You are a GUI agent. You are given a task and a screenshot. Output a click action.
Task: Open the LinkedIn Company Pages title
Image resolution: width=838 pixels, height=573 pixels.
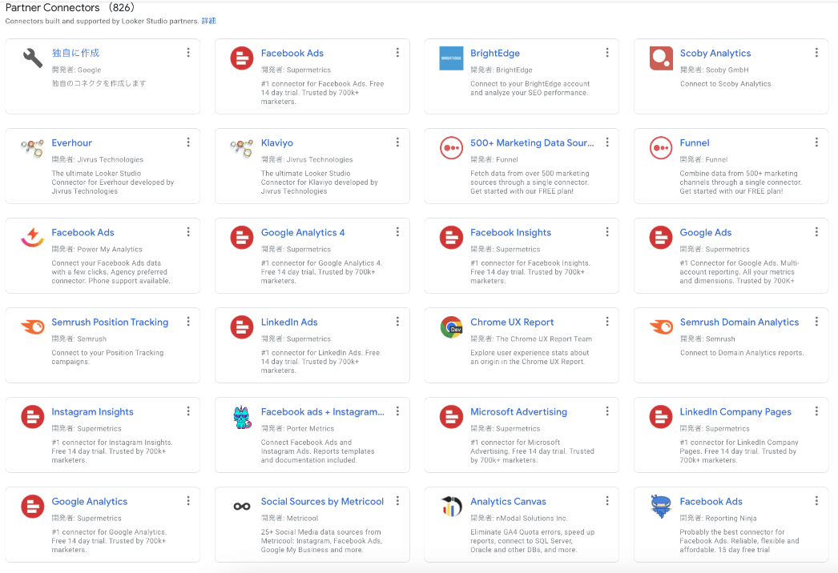coord(735,411)
